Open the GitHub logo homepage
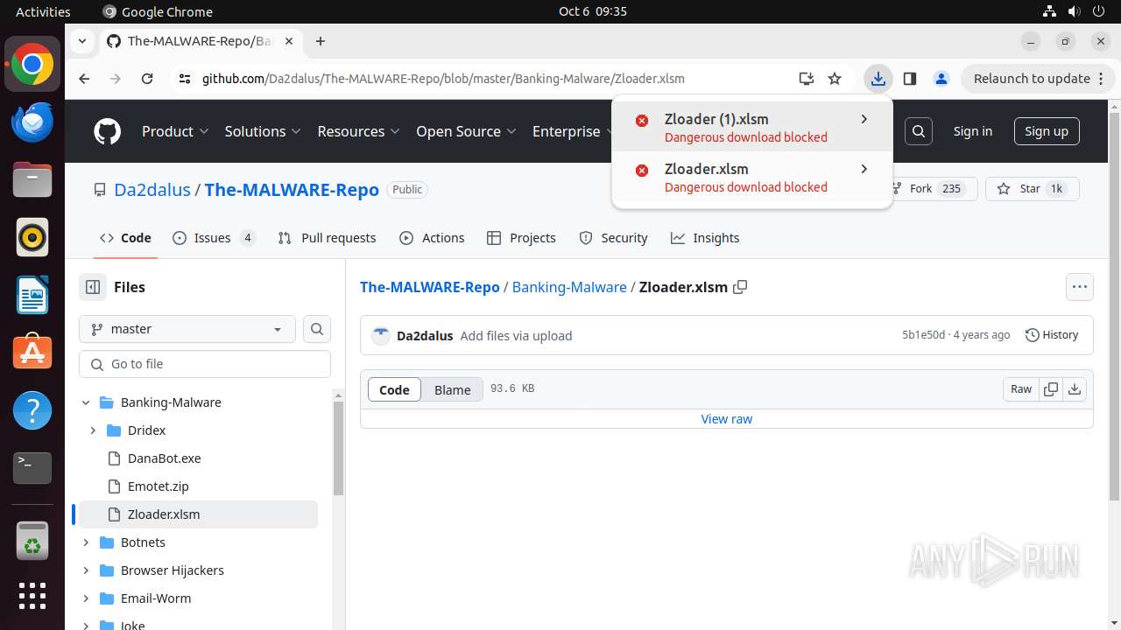 [x=107, y=131]
